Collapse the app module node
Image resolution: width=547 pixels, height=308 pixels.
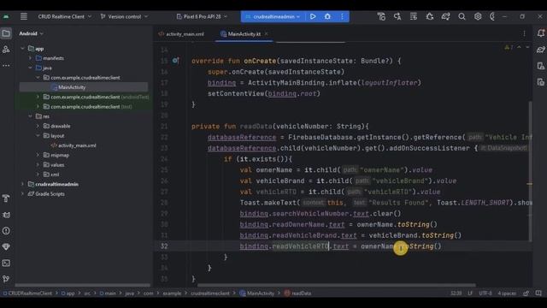pyautogui.click(x=22, y=49)
